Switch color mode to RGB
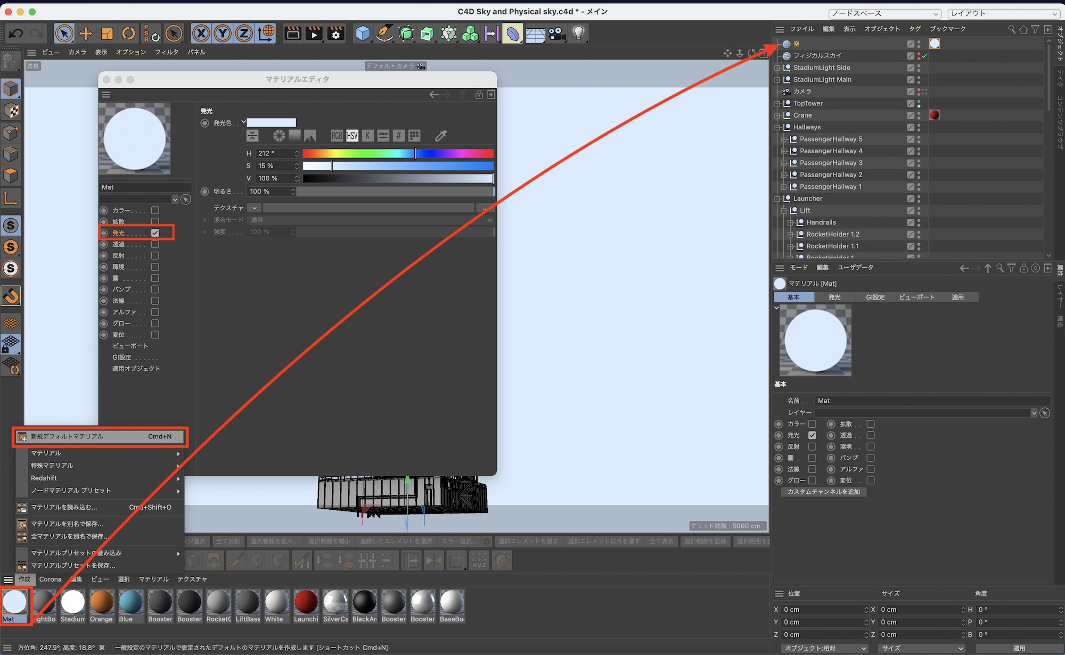Screen dimensions: 1065x655 [x=337, y=136]
